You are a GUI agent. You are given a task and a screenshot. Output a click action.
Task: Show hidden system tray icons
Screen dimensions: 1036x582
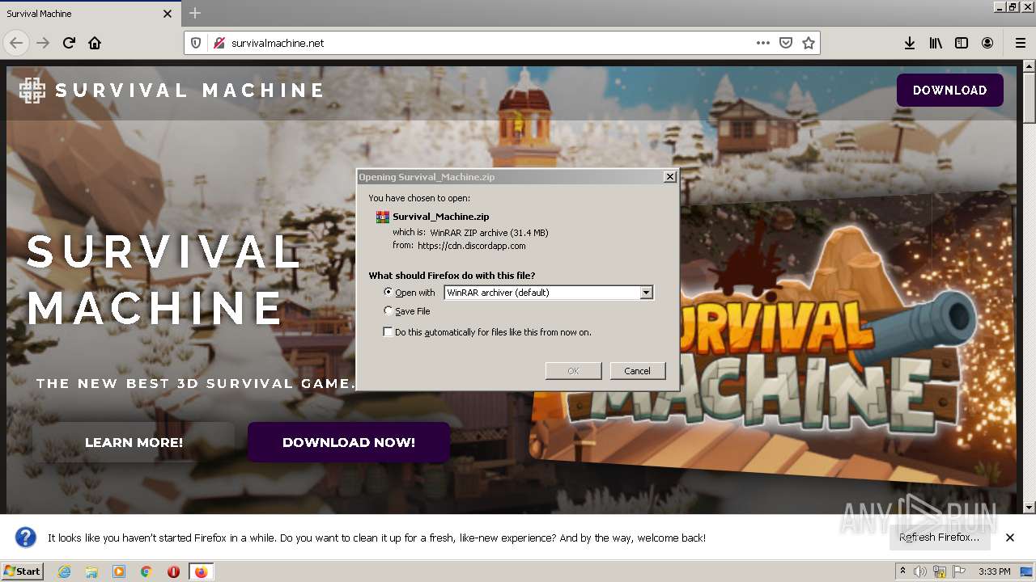(x=902, y=571)
